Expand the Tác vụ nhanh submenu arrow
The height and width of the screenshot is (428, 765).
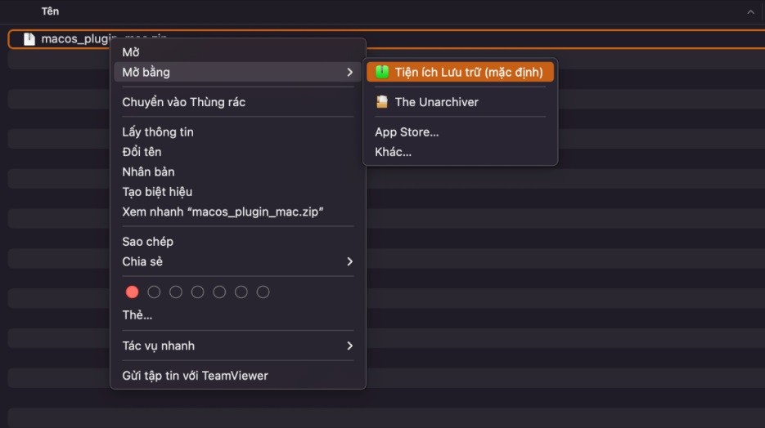pos(349,346)
